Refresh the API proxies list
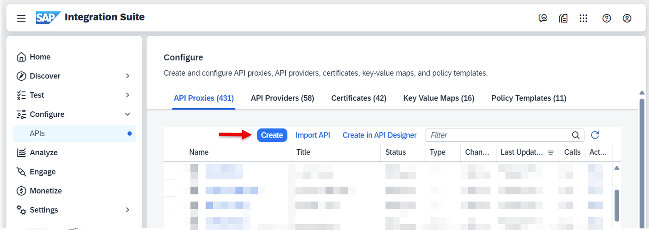This screenshot has width=649, height=230. (x=595, y=135)
